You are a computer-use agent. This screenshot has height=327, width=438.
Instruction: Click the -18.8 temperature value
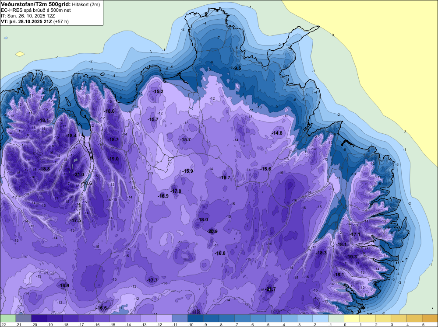point(44,169)
